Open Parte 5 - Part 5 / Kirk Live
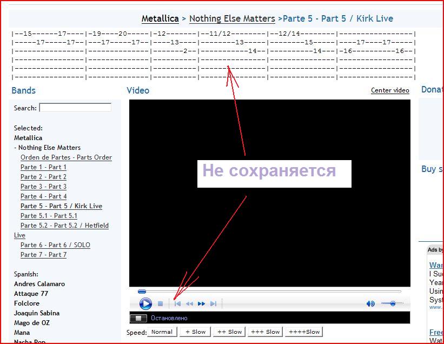The height and width of the screenshot is (344, 444). click(61, 206)
